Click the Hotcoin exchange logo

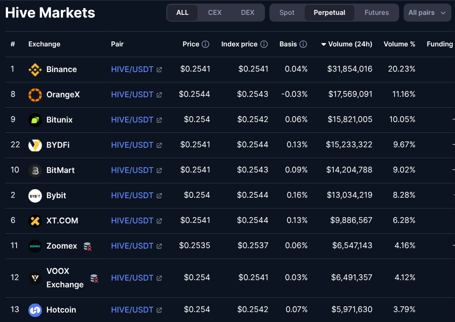35,310
